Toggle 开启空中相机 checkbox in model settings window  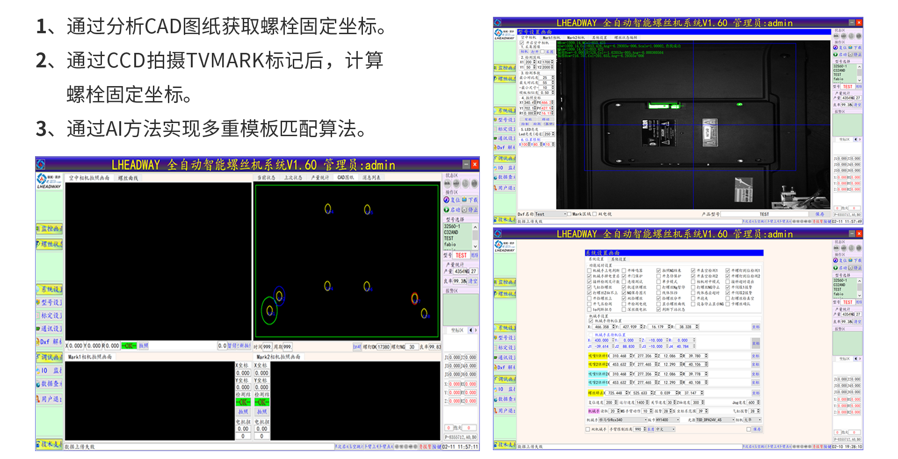point(522,43)
